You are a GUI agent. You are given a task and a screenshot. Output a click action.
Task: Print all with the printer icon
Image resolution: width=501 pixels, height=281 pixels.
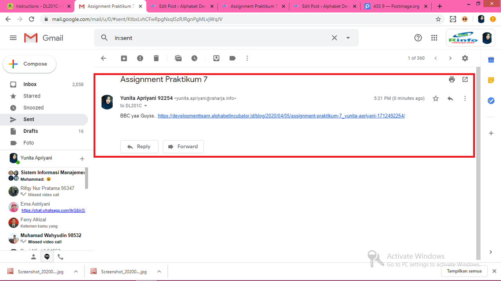pyautogui.click(x=452, y=79)
